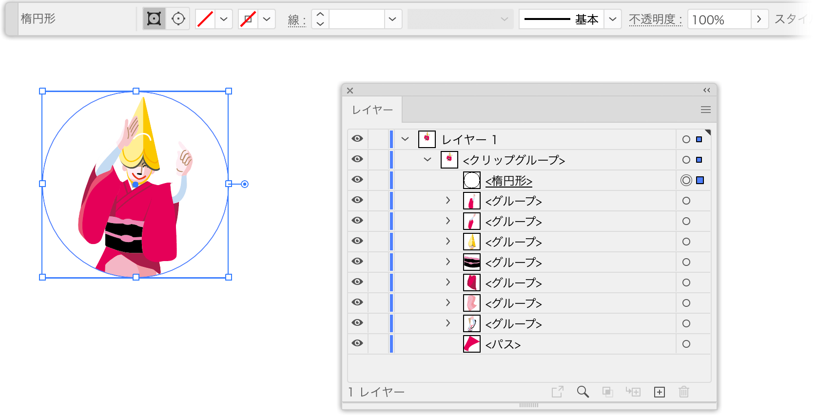Click the 線 stroke label link

[296, 20]
